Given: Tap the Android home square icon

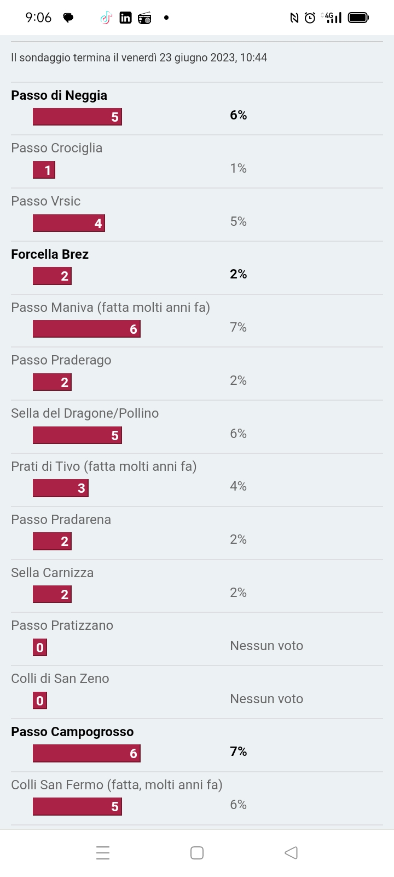Looking at the screenshot, I should point(197,853).
